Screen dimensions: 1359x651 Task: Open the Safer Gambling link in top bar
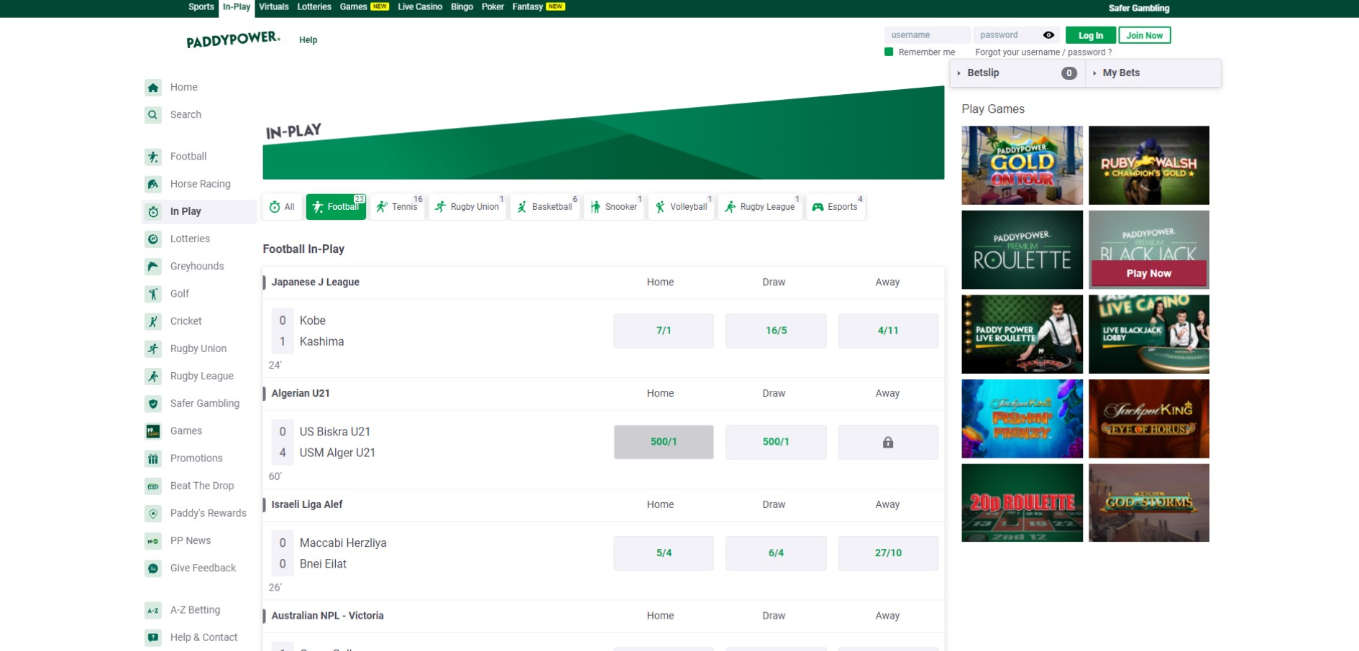[1139, 9]
